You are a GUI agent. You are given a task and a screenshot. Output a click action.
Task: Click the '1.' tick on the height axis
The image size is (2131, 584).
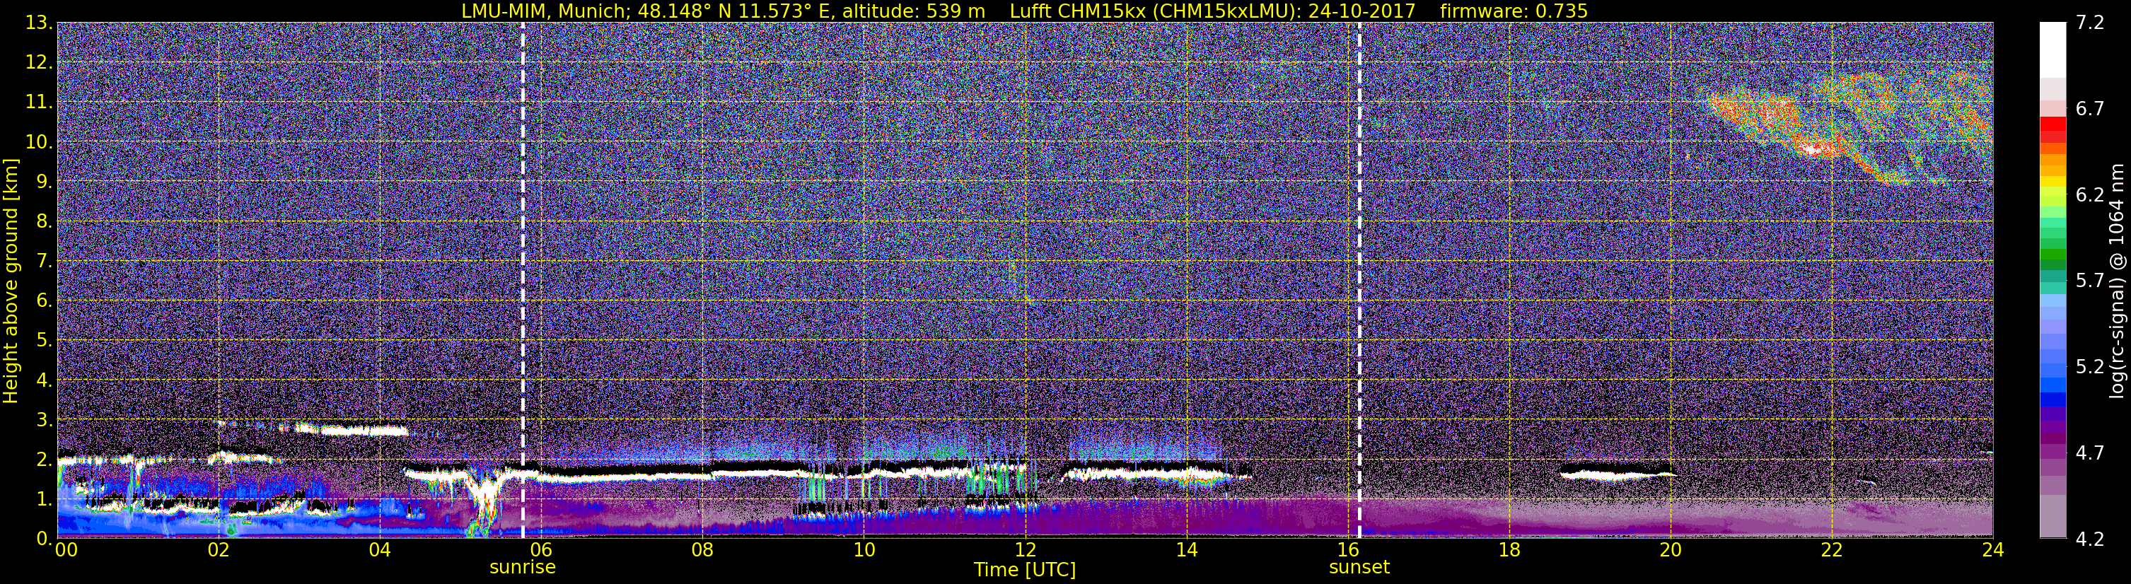click(43, 500)
